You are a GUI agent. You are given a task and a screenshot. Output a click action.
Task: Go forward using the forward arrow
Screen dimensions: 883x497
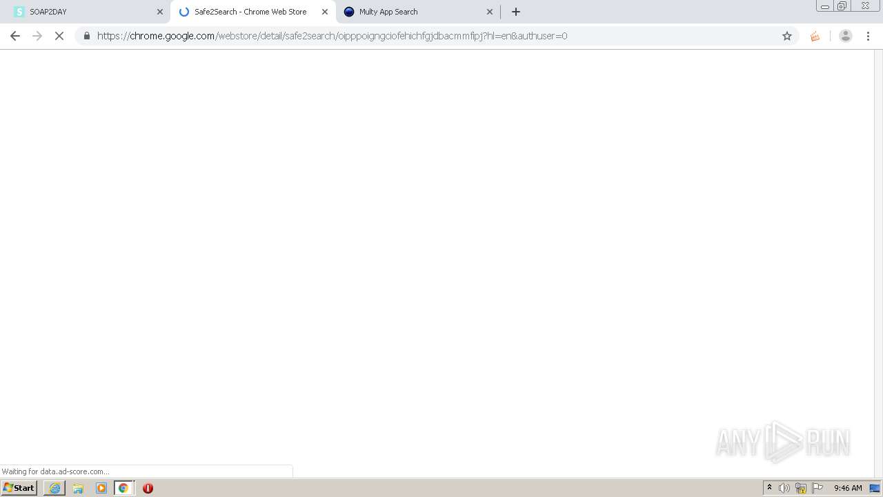(37, 36)
